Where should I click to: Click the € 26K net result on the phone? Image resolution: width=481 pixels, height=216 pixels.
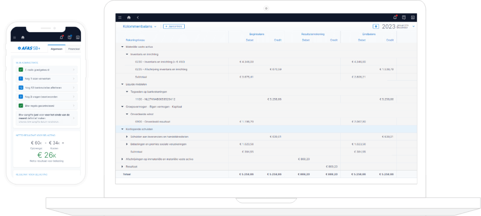[x=47, y=155]
